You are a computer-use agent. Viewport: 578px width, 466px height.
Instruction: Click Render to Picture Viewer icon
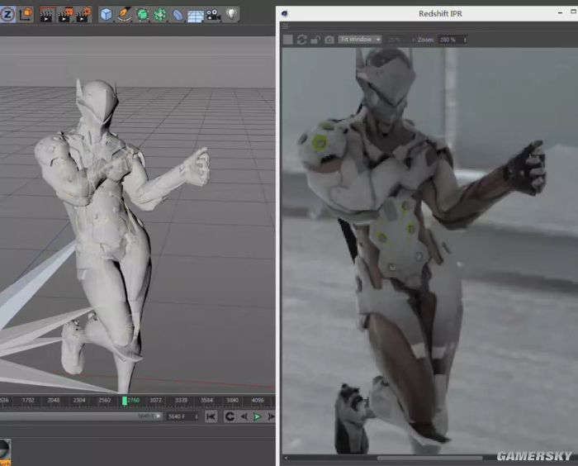[65, 15]
